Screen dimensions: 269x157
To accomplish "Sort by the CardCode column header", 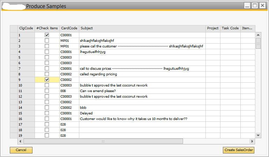I will (69, 28).
